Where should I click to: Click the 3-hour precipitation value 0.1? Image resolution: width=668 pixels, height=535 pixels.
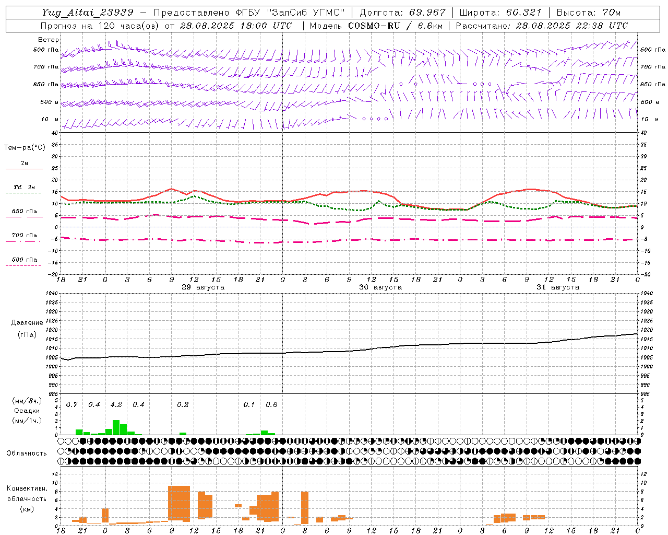point(249,405)
